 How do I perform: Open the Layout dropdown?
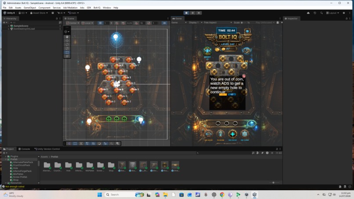pos(332,13)
